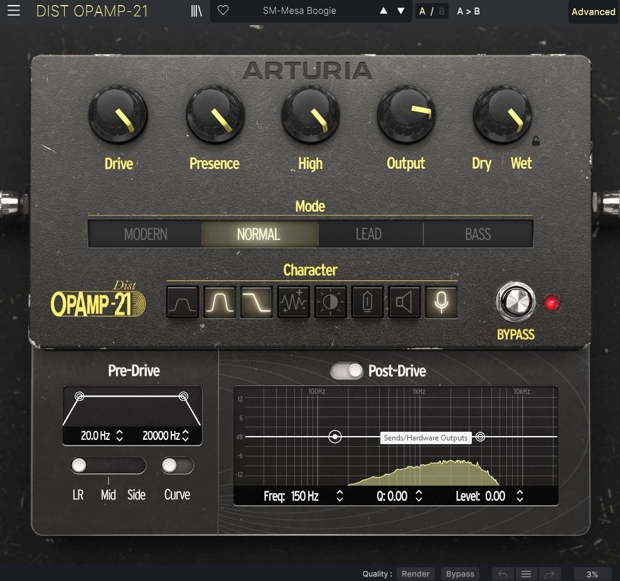The width and height of the screenshot is (620, 581).
Task: Switch to preset slot A
Action: pyautogui.click(x=422, y=11)
